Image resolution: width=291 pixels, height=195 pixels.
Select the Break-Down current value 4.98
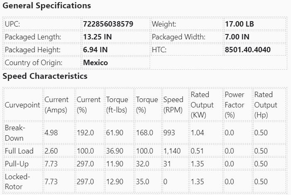point(52,133)
